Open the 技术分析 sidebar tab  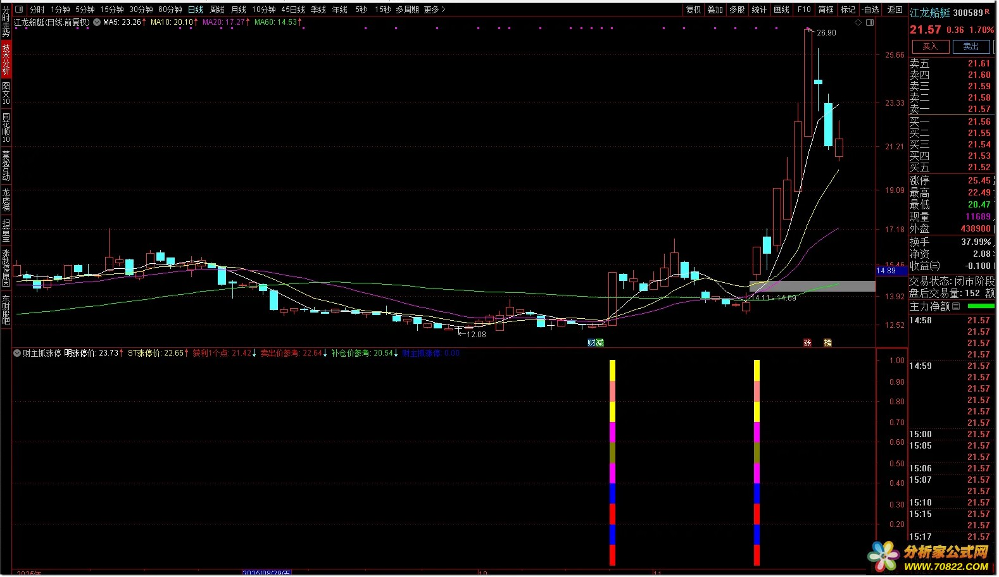pyautogui.click(x=6, y=59)
